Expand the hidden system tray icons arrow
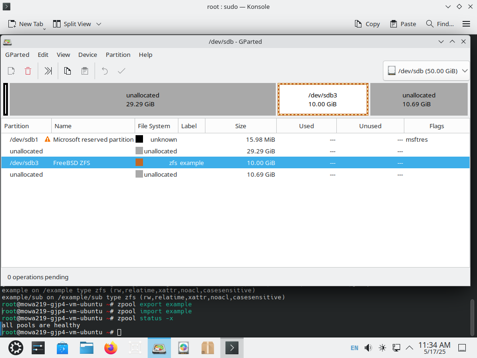Viewport: 477px width, 358px height. point(409,348)
